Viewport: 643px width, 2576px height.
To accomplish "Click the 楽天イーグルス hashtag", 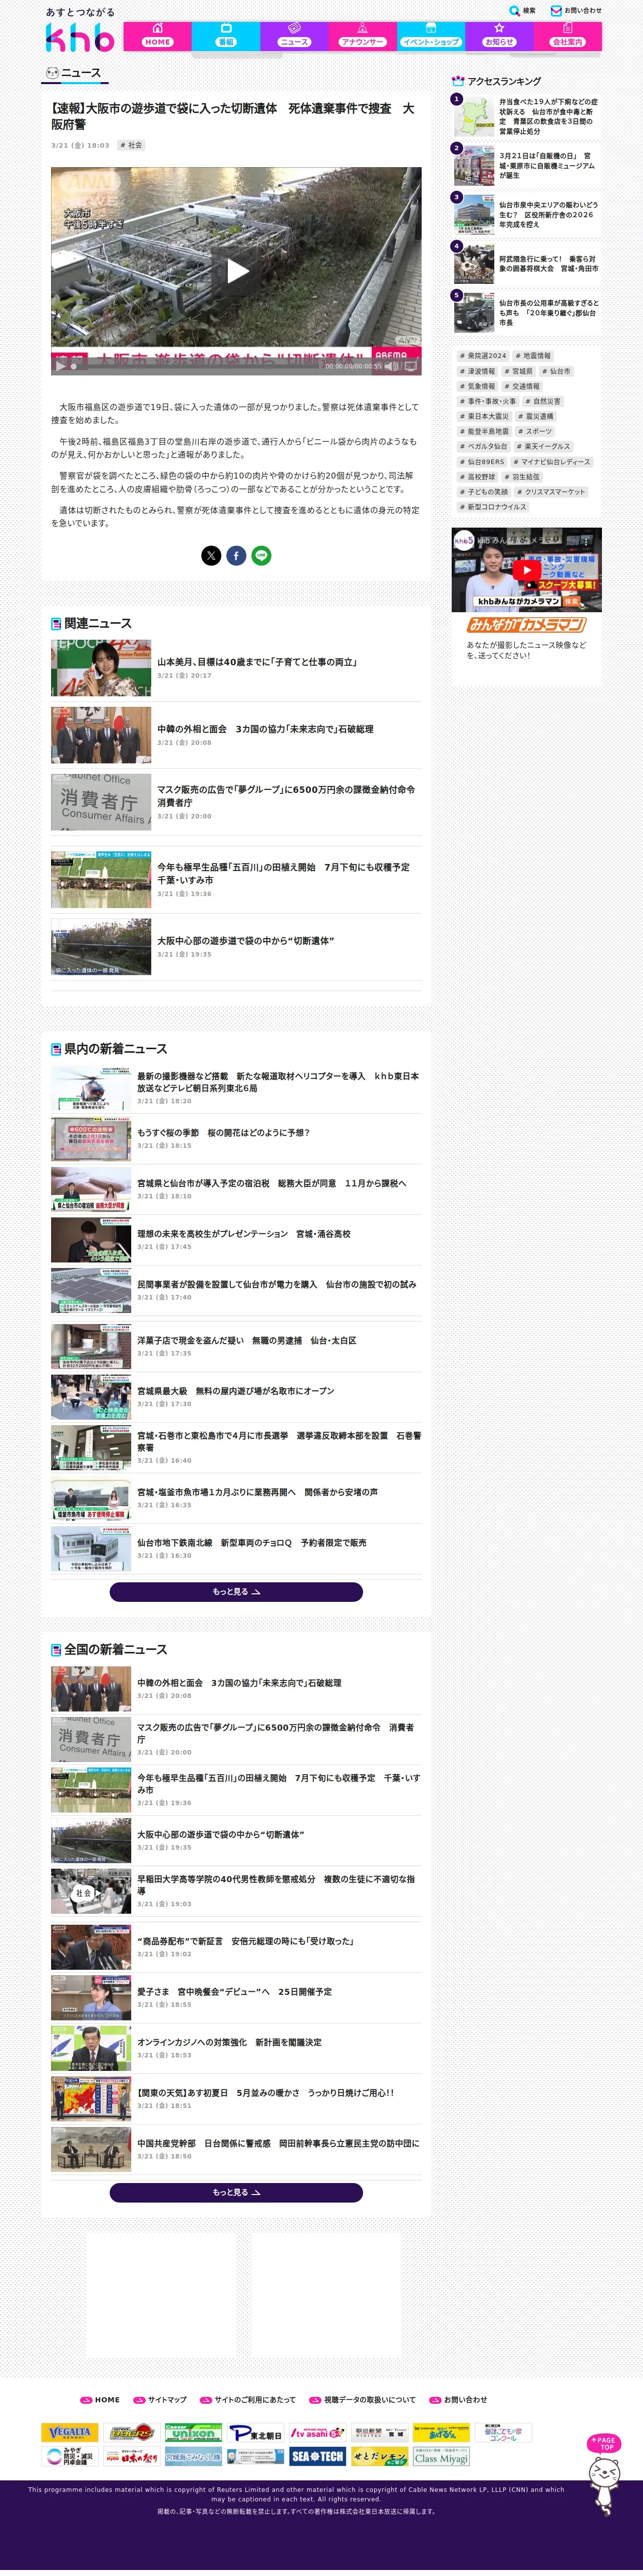I will [544, 446].
